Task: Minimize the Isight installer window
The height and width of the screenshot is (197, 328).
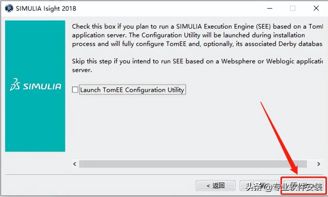Action: point(270,8)
